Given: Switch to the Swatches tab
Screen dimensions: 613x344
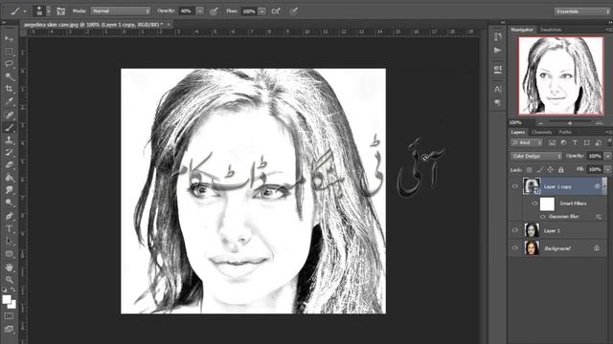Looking at the screenshot, I should (551, 30).
